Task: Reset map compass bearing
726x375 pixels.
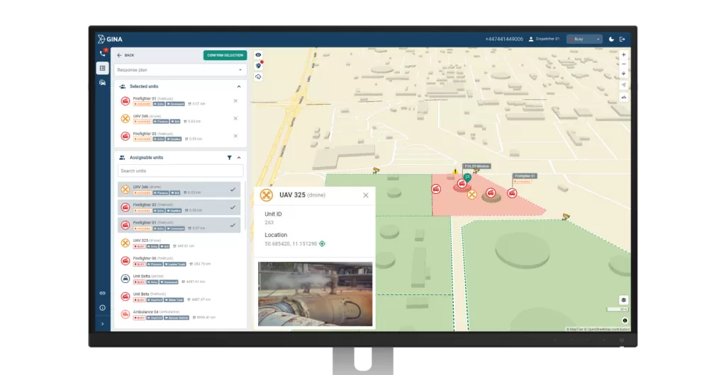Action: coord(624,74)
